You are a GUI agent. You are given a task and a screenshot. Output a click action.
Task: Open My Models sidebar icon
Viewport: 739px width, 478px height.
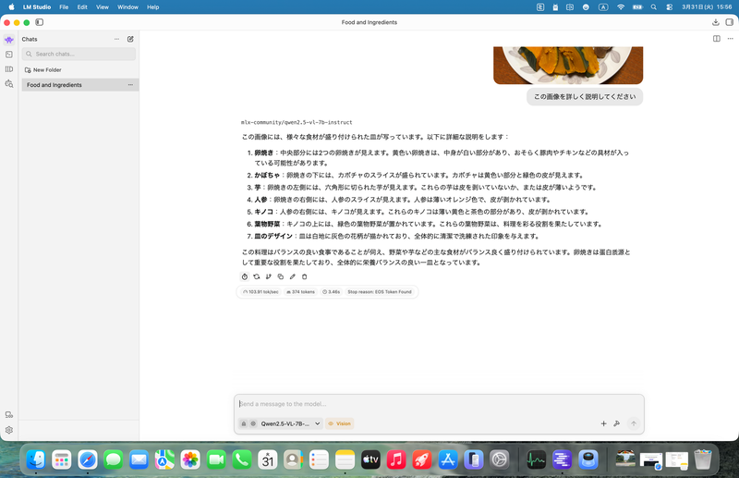click(9, 69)
